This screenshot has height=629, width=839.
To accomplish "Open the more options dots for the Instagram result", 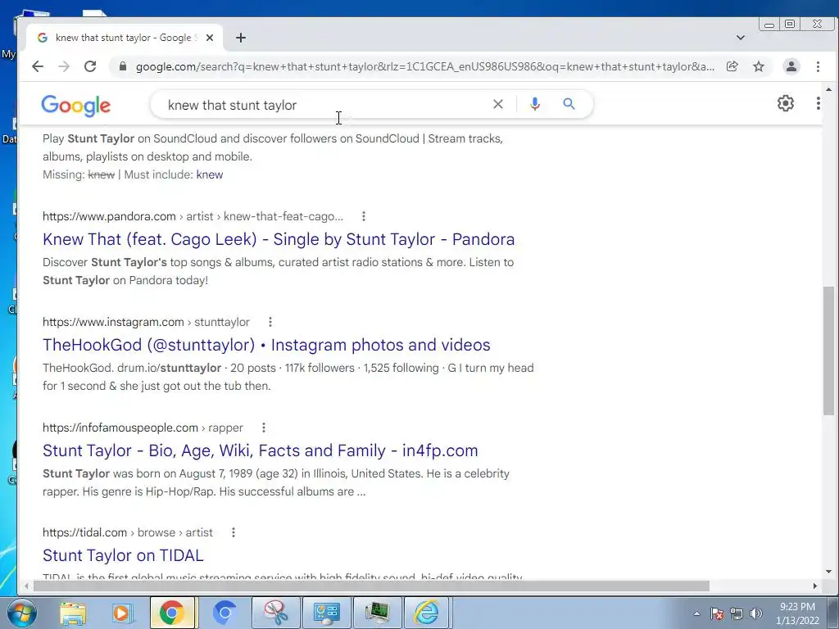I will 270,321.
